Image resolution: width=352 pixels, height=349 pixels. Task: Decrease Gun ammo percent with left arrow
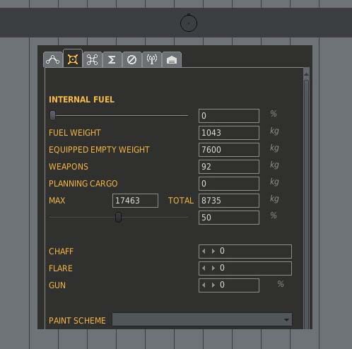point(204,285)
